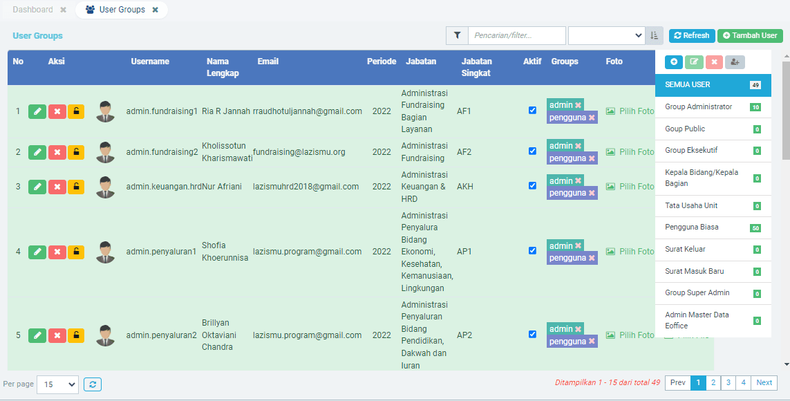Viewport: 790px width, 401px height.
Task: Click the reload icon next to Per page
Action: 93,384
